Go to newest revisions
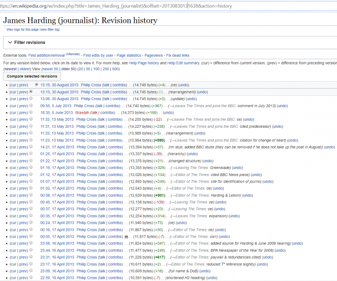The width and height of the screenshot is (337, 281). (x=11, y=69)
